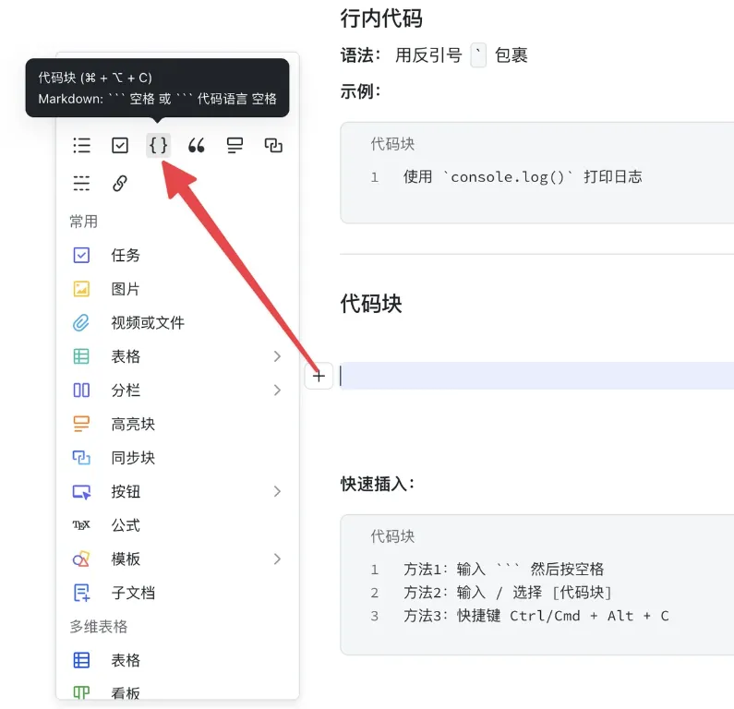The image size is (734, 709).
Task: Click the 方法3 快捷键 line
Action: tap(536, 616)
